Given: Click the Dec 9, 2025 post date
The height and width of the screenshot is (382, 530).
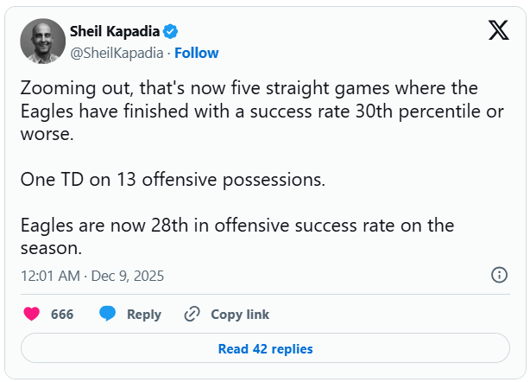Looking at the screenshot, I should point(128,276).
